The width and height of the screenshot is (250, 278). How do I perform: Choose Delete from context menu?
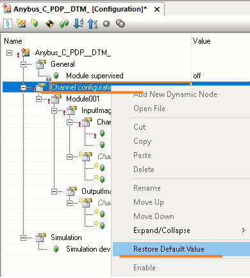coord(181,169)
